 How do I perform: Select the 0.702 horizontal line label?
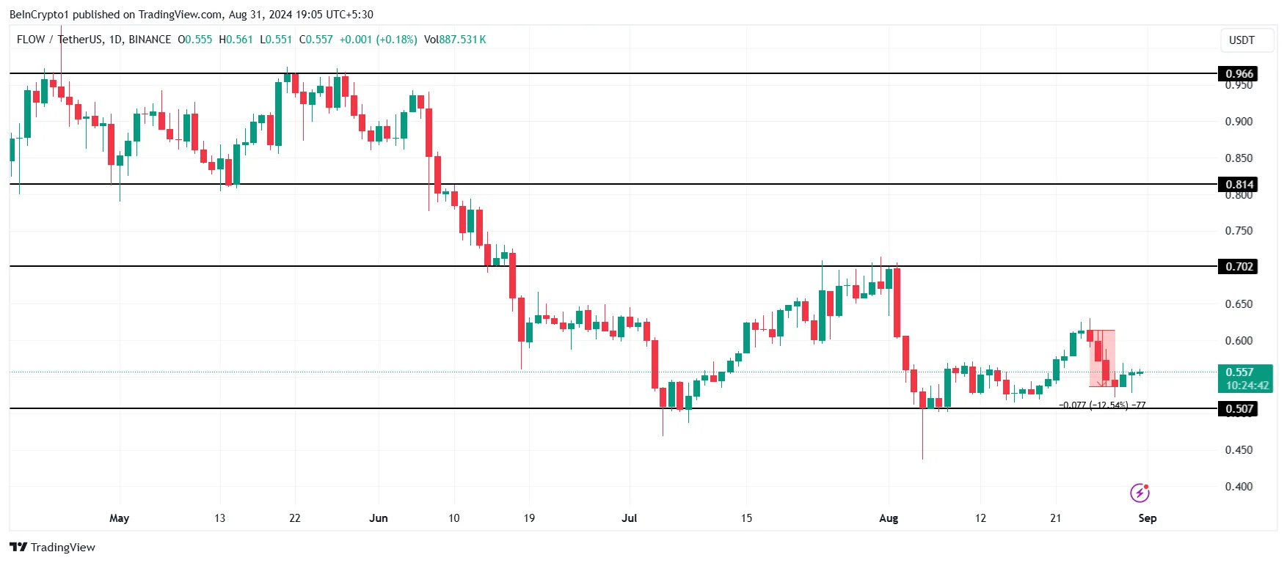click(x=1239, y=267)
